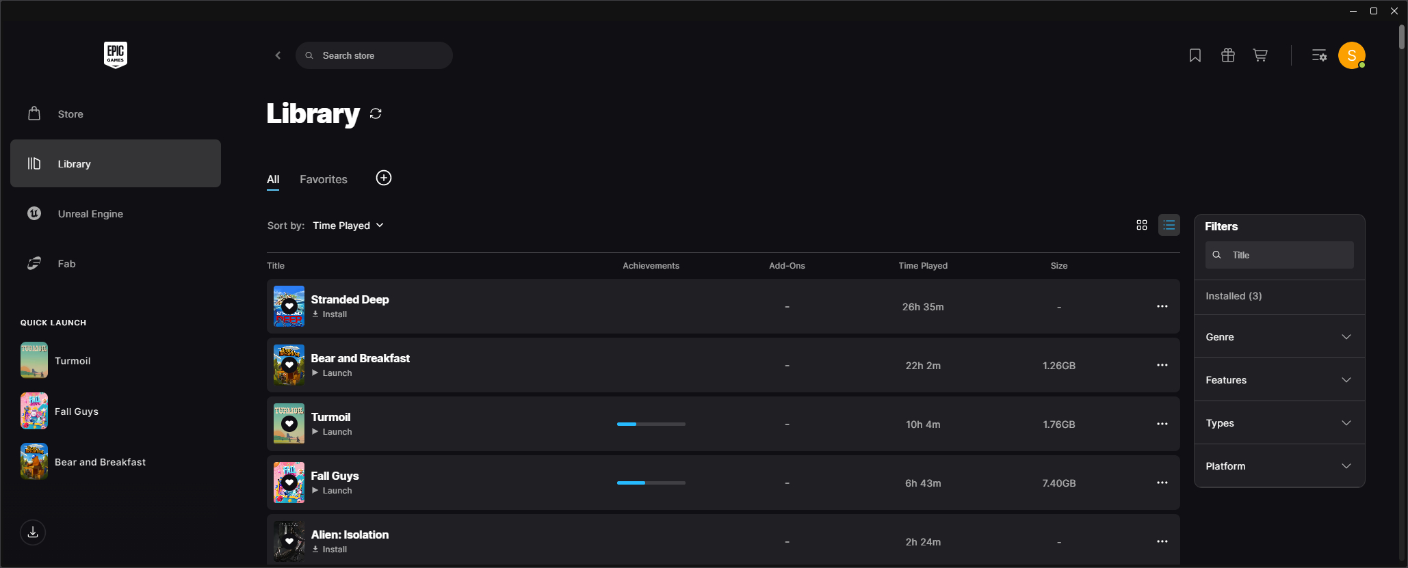Open the Fab section
The width and height of the screenshot is (1408, 568).
116,264
